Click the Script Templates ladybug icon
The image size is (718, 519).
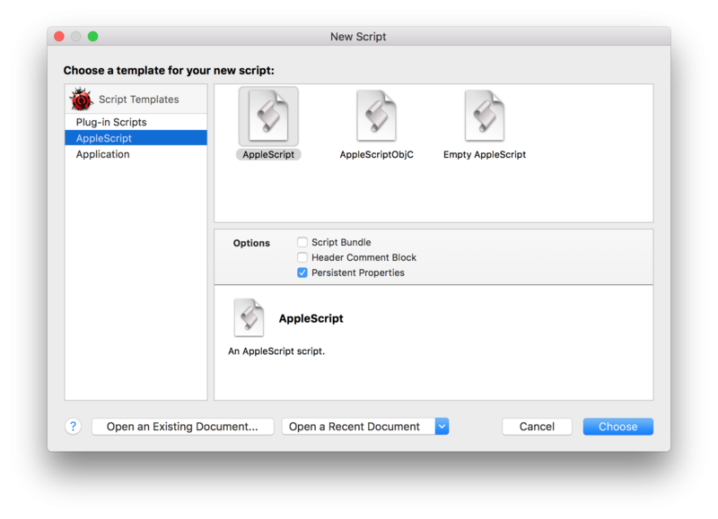81,99
